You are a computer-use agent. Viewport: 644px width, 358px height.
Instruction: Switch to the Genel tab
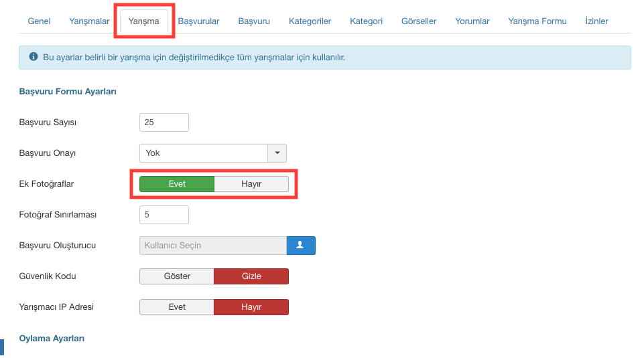(39, 21)
